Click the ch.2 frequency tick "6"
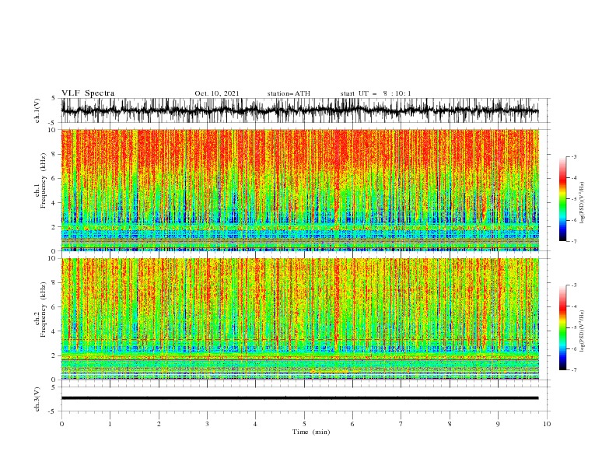 tap(54, 307)
